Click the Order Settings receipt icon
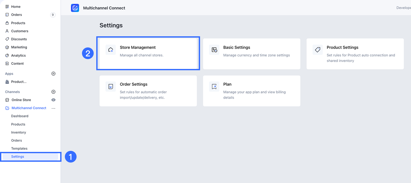The image size is (411, 183). [111, 87]
